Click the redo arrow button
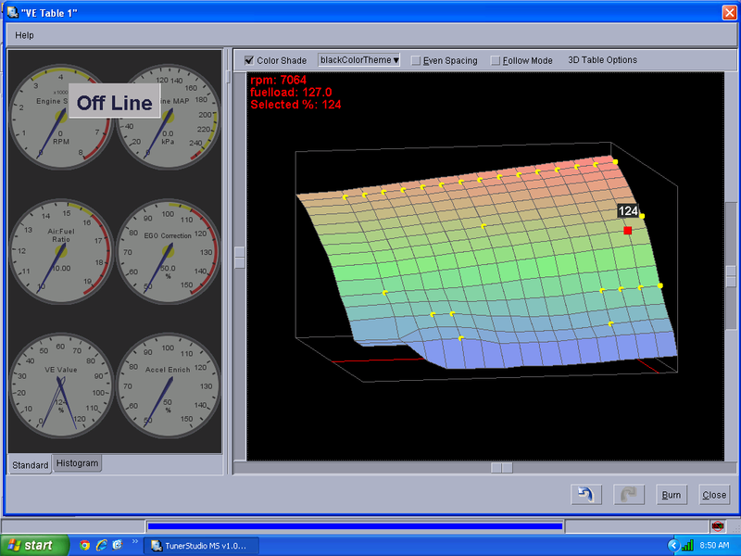 click(x=628, y=495)
